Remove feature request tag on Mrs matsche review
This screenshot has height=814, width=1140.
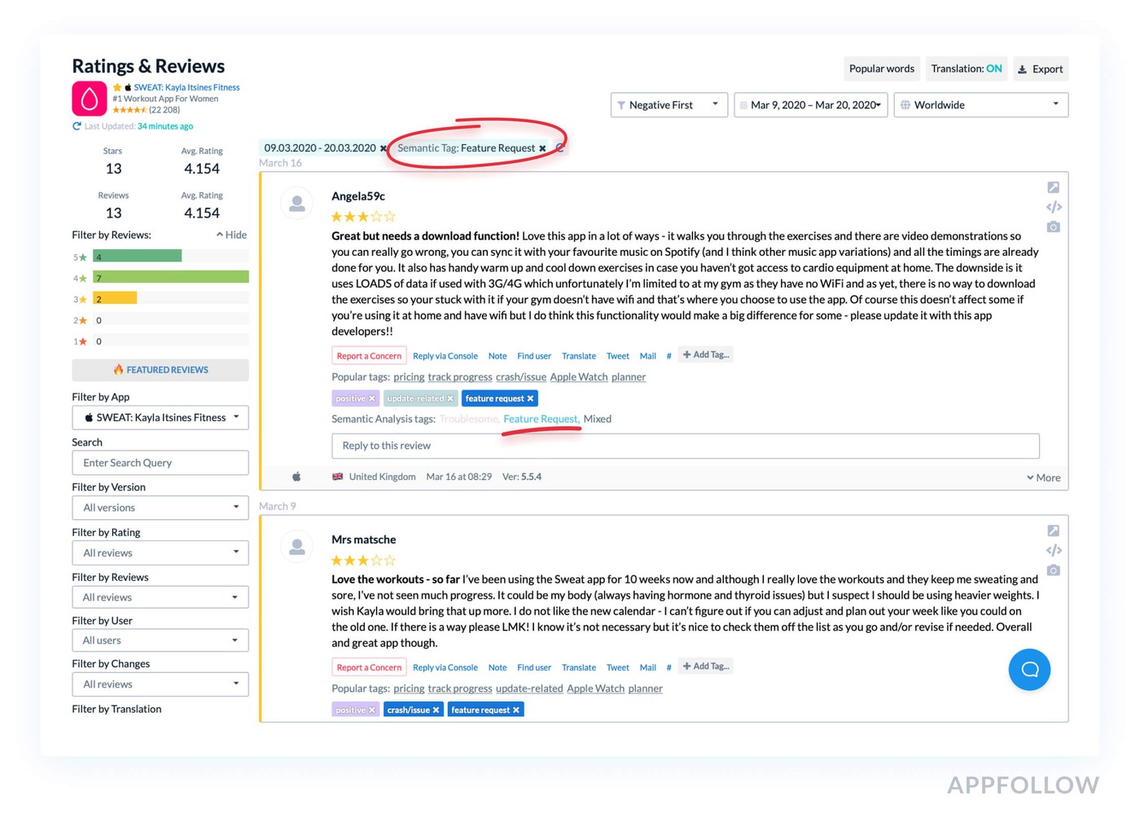(x=515, y=710)
